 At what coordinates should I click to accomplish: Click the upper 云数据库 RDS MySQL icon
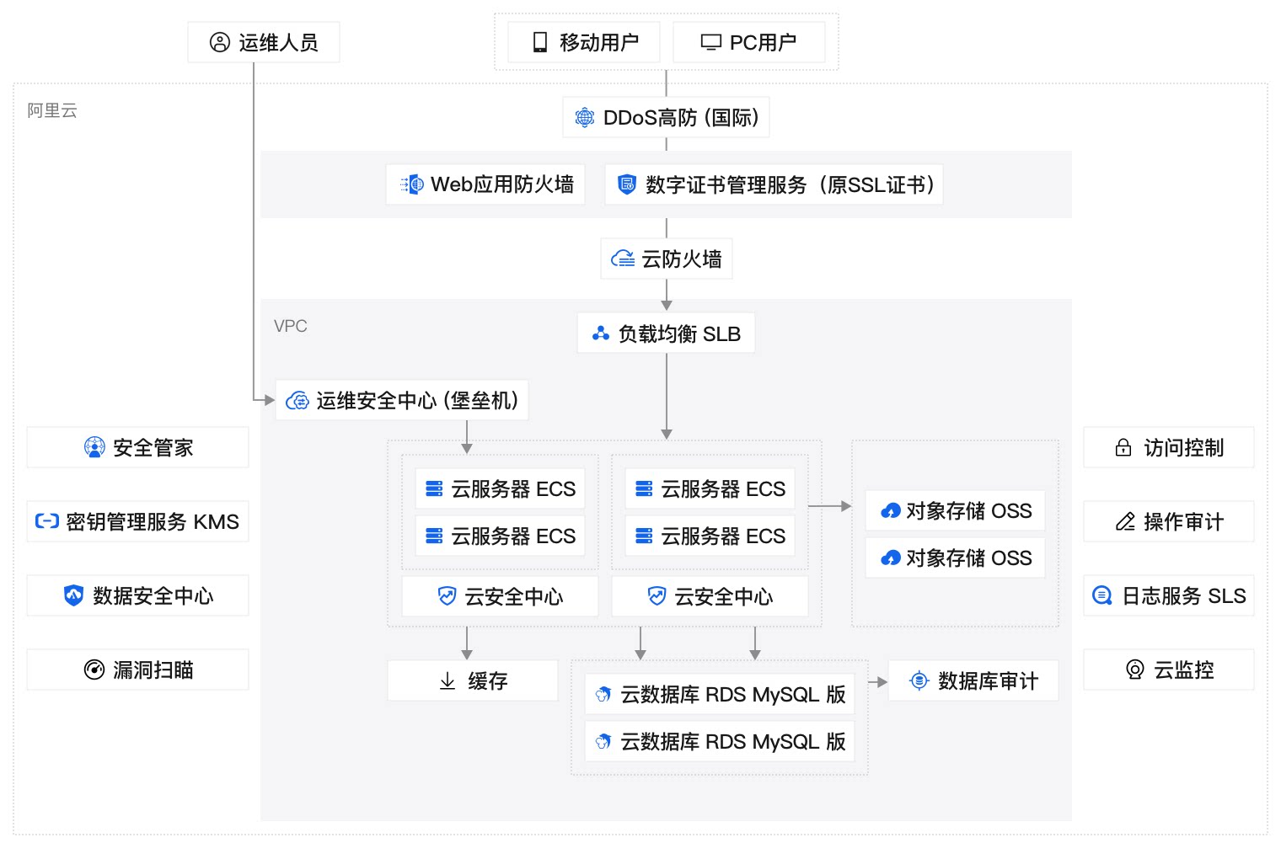pos(603,694)
